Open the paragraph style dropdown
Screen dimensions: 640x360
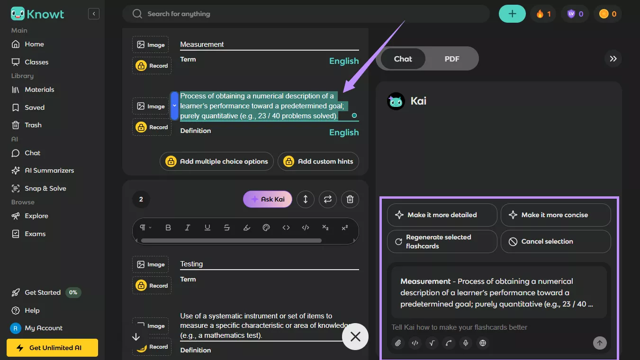point(145,228)
